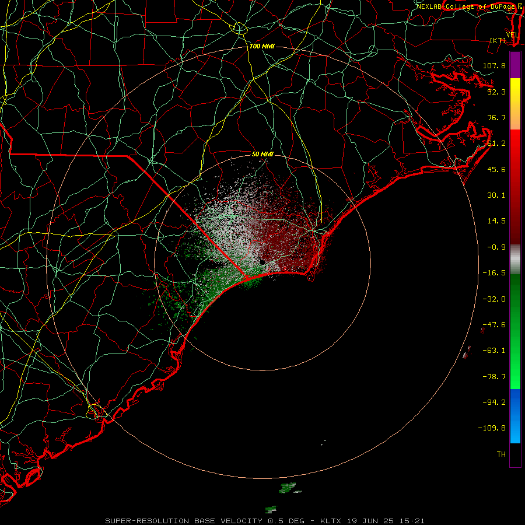
Task: Select the -47.6 scale label
Action: click(494, 325)
